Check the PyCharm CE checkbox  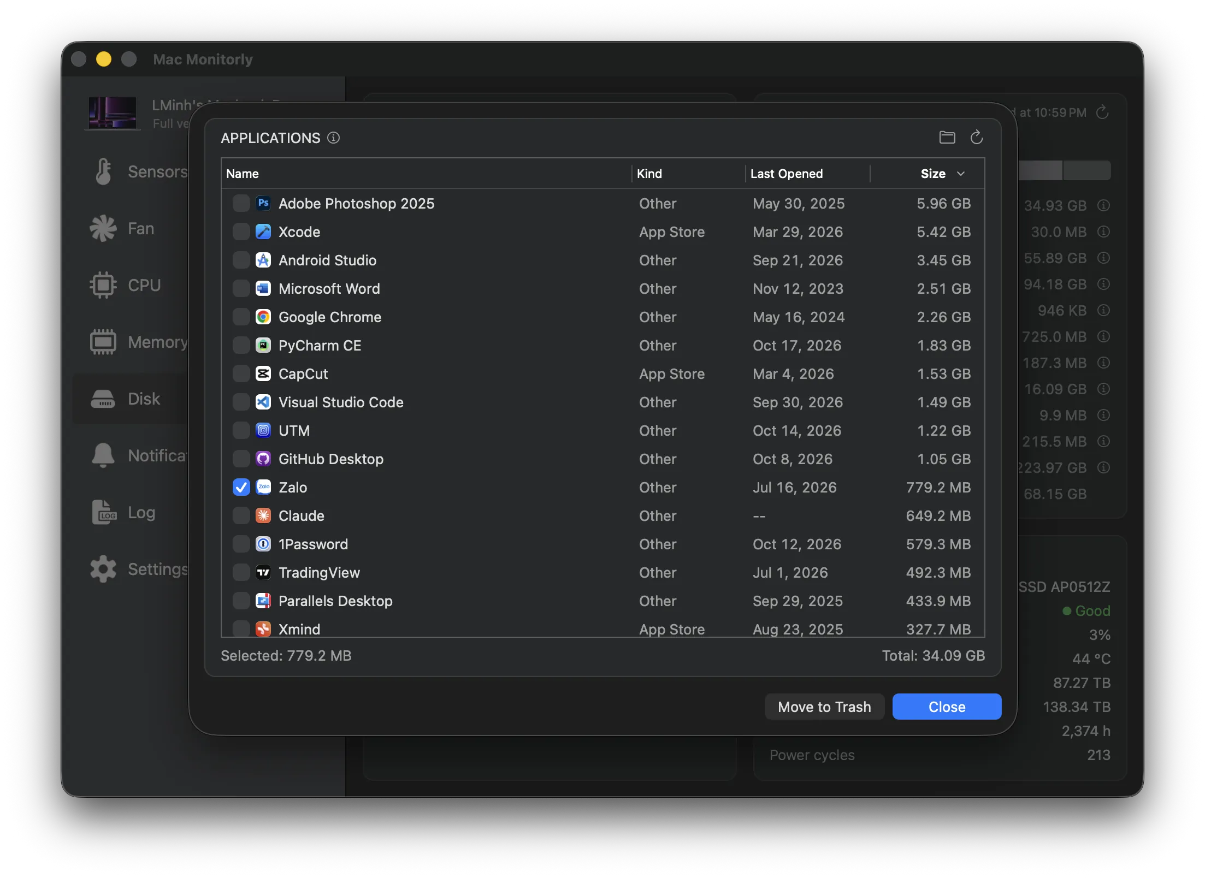point(241,345)
